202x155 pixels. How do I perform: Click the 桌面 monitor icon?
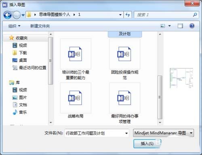(15, 60)
